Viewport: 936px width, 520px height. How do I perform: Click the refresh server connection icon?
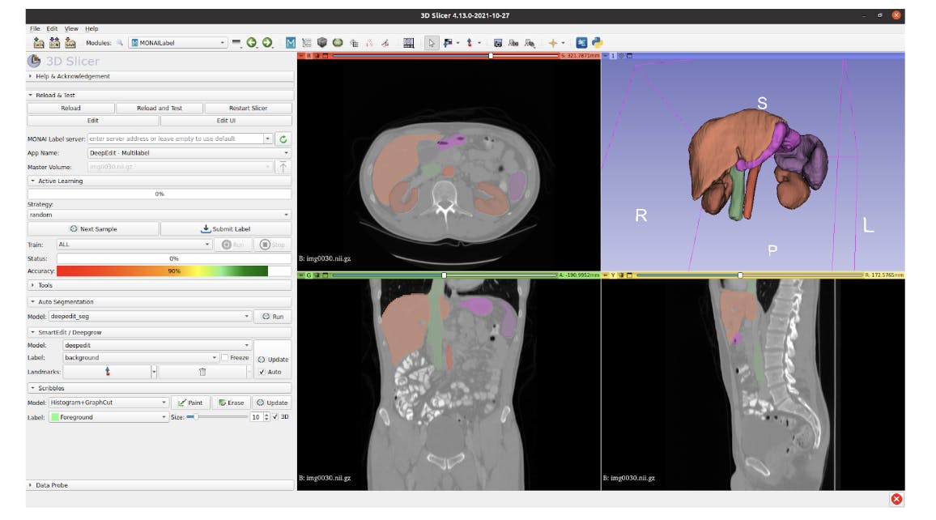click(x=283, y=139)
